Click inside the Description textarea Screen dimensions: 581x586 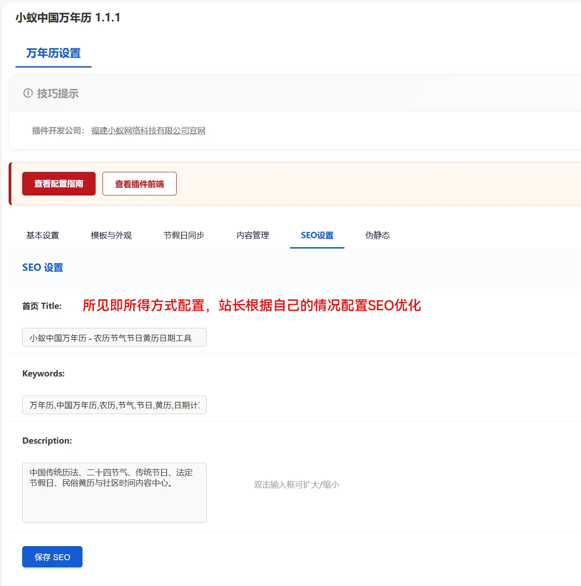[114, 493]
